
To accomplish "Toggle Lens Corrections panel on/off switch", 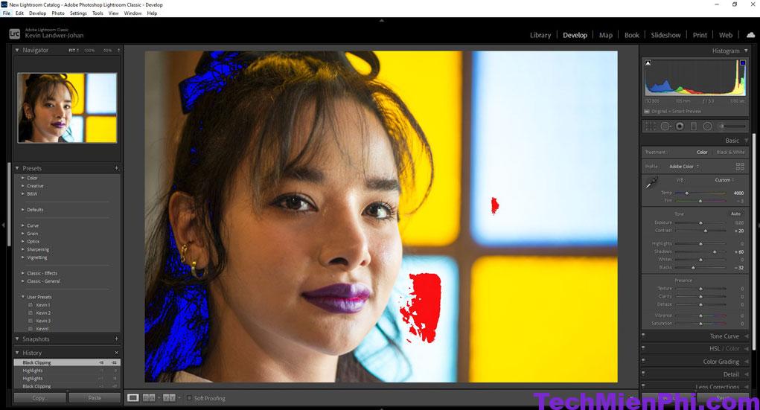I will (x=644, y=385).
